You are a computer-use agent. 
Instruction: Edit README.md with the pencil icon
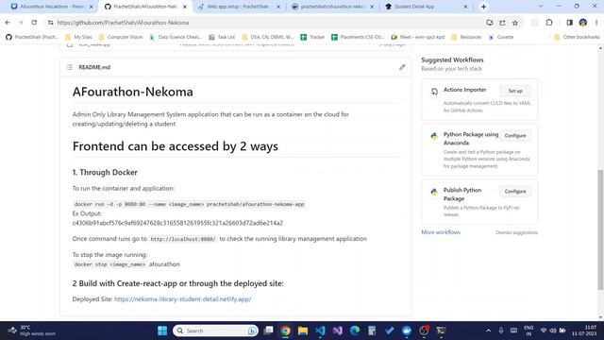coord(402,67)
